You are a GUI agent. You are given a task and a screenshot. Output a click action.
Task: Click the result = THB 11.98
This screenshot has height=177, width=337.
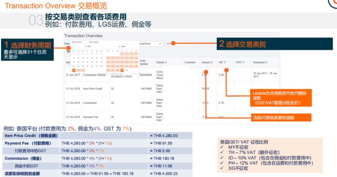161,166
